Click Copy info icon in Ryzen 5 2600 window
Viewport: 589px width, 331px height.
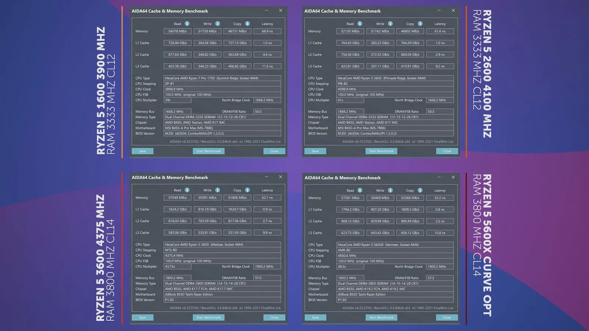420,24
